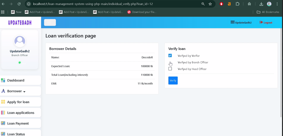Open the orange 'a' extension icon
The width and height of the screenshot is (283, 136).
coord(229,4)
